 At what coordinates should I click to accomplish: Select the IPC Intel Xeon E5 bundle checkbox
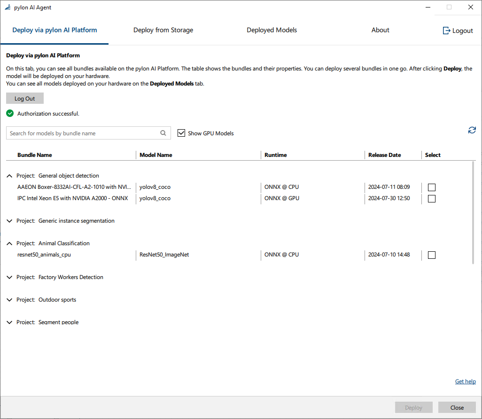432,199
